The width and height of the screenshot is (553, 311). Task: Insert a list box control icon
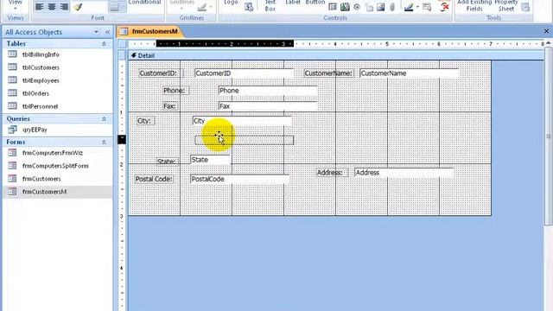332,7
